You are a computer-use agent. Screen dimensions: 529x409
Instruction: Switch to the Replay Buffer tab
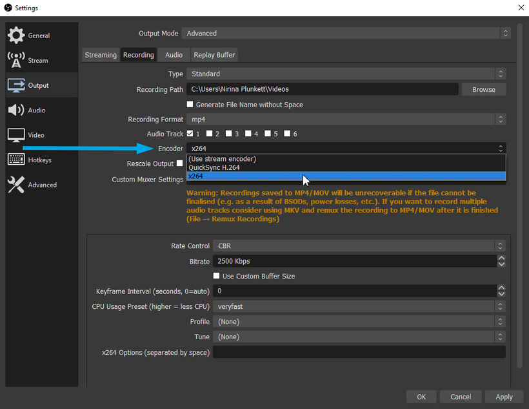click(214, 55)
